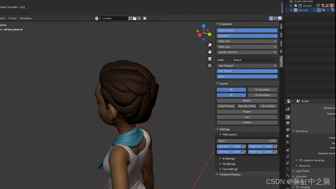The width and height of the screenshot is (336, 189).
Task: Enable the Stretch layer button
Action: pyautogui.click(x=247, y=100)
